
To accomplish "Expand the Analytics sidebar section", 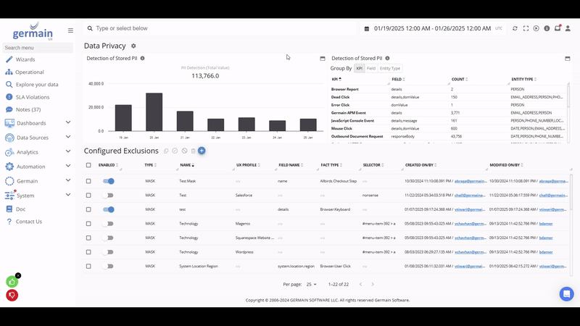I will coord(68,152).
